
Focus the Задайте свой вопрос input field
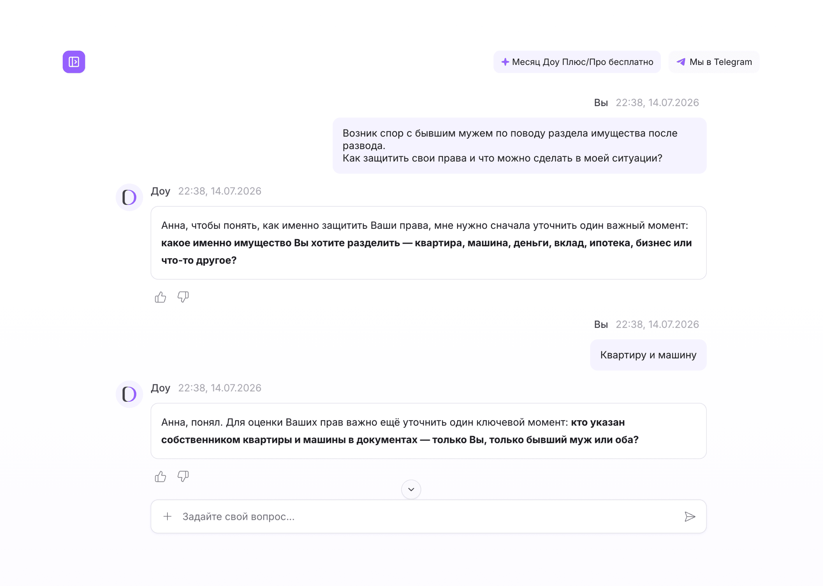[428, 516]
